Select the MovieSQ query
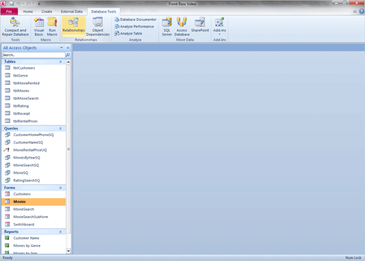Viewport: 365px width, 261px height. tap(34, 173)
